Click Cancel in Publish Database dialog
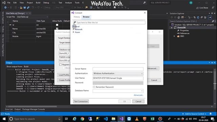The width and height of the screenshot is (217, 122). click(x=154, y=80)
